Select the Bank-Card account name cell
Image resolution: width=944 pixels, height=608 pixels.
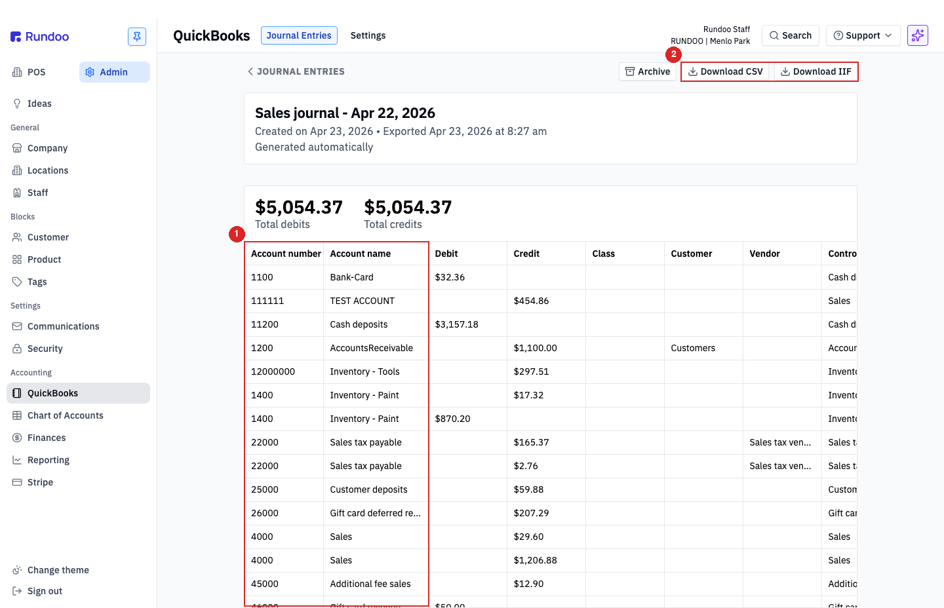pyautogui.click(x=376, y=277)
